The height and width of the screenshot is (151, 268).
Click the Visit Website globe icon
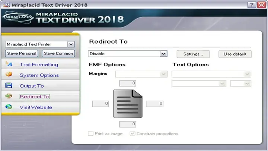[x=9, y=107]
